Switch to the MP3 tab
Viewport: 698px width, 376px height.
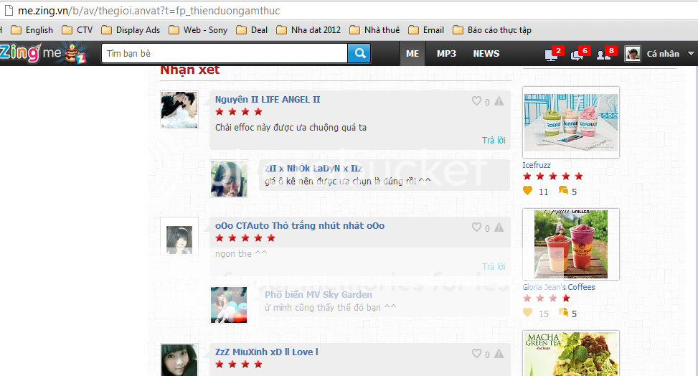click(446, 54)
